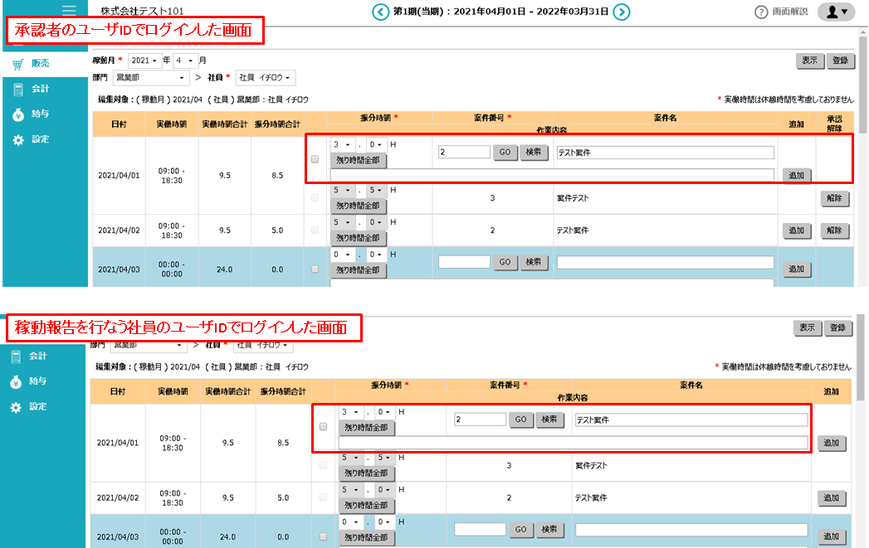The image size is (869, 548).
Task: Check the 2021/04/01 row checkbox in approver screen
Action: coord(315,159)
